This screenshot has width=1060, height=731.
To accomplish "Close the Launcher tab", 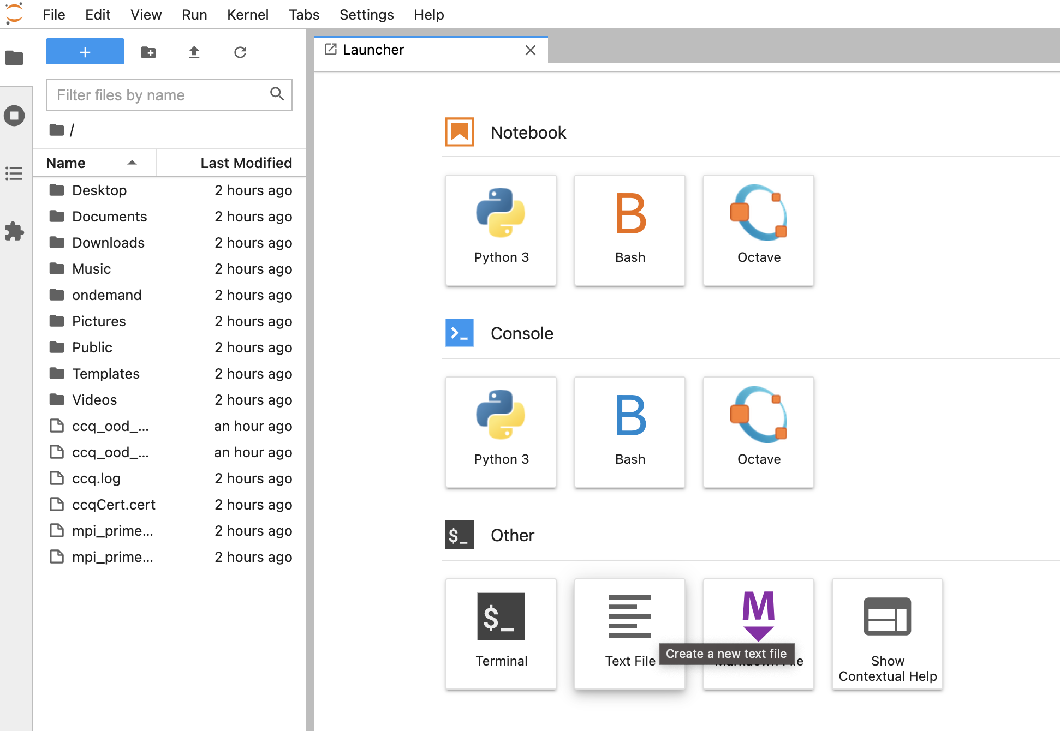I will point(530,50).
